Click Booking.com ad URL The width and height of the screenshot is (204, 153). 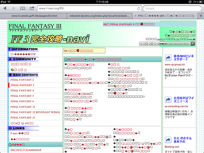[x=172, y=147]
